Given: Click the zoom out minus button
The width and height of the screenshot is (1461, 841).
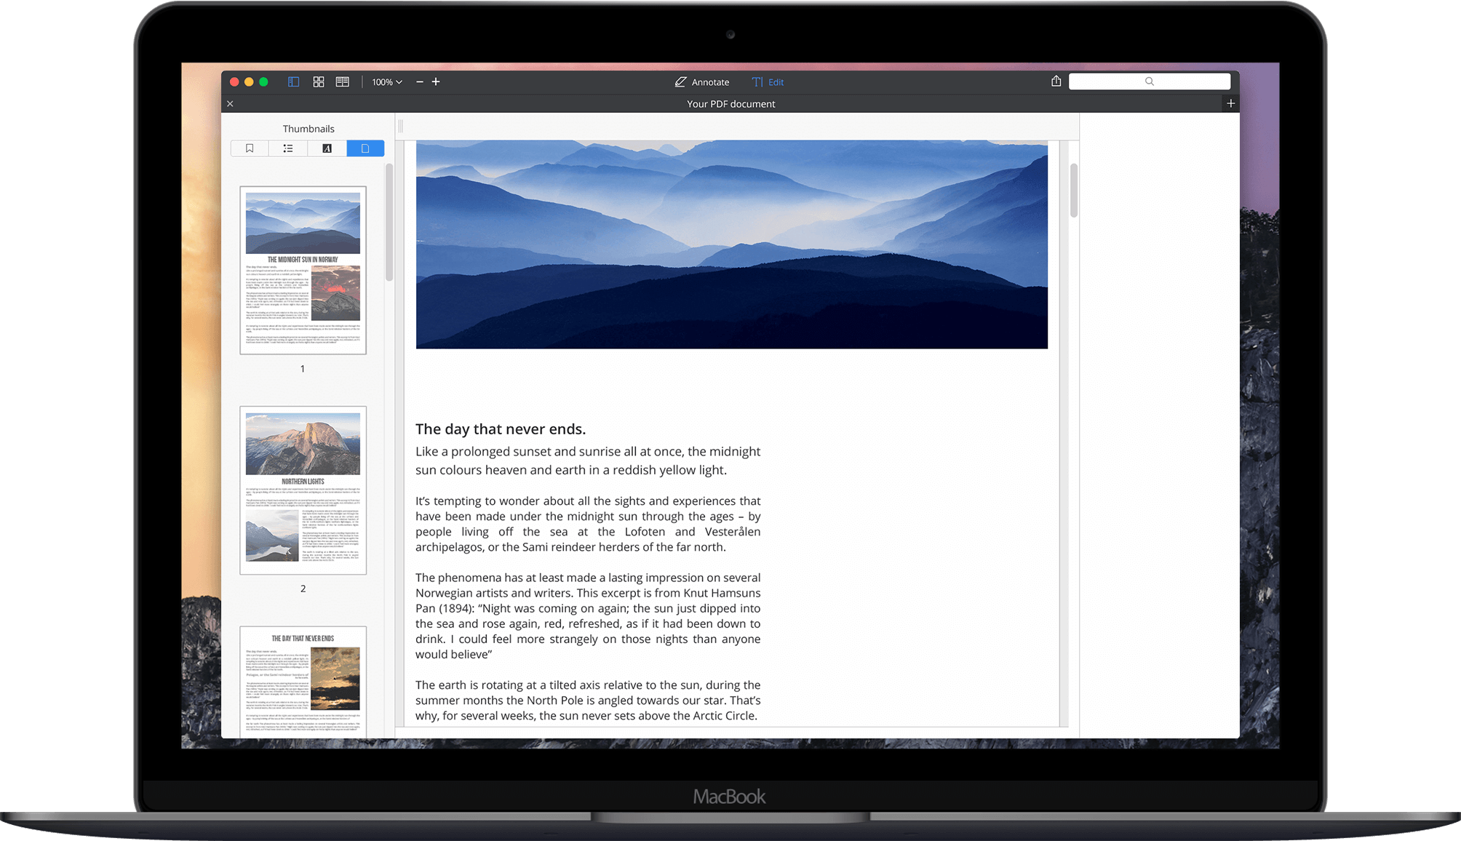Looking at the screenshot, I should tap(419, 82).
